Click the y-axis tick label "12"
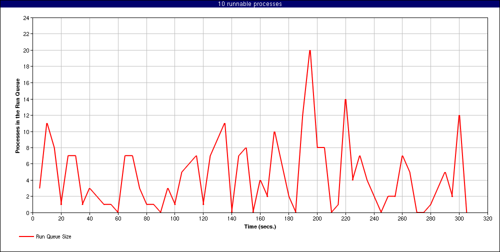 point(26,115)
